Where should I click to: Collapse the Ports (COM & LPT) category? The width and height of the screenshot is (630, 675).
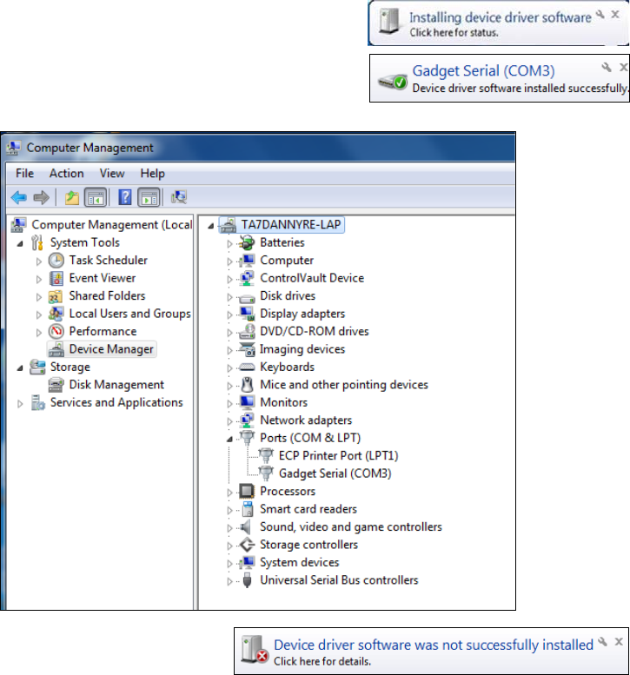point(229,439)
